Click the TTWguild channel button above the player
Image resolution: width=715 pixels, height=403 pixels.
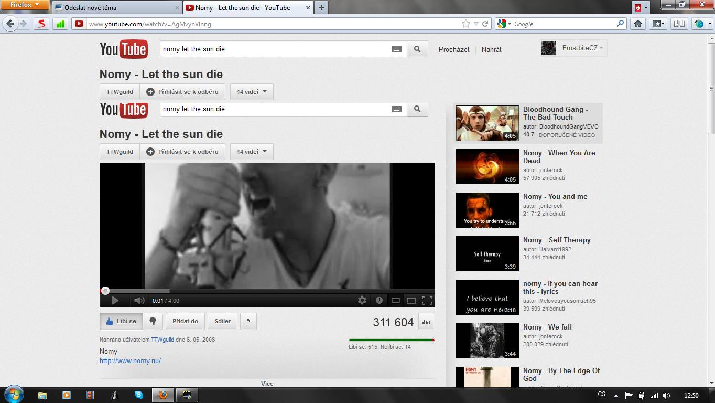point(120,152)
